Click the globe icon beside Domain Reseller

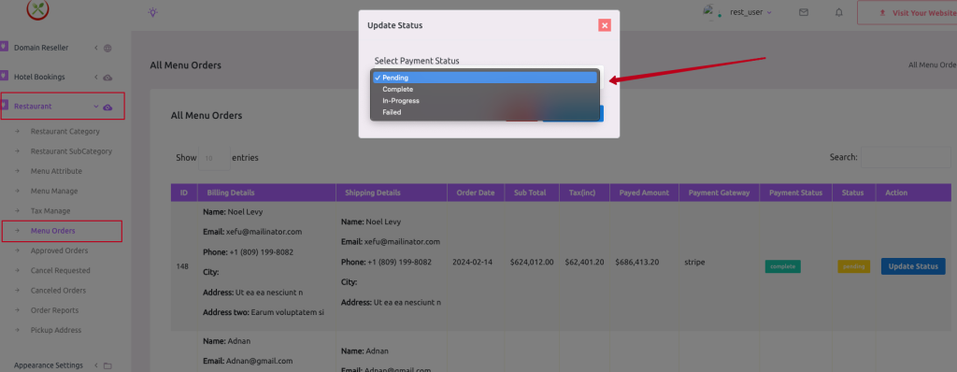[x=107, y=49]
